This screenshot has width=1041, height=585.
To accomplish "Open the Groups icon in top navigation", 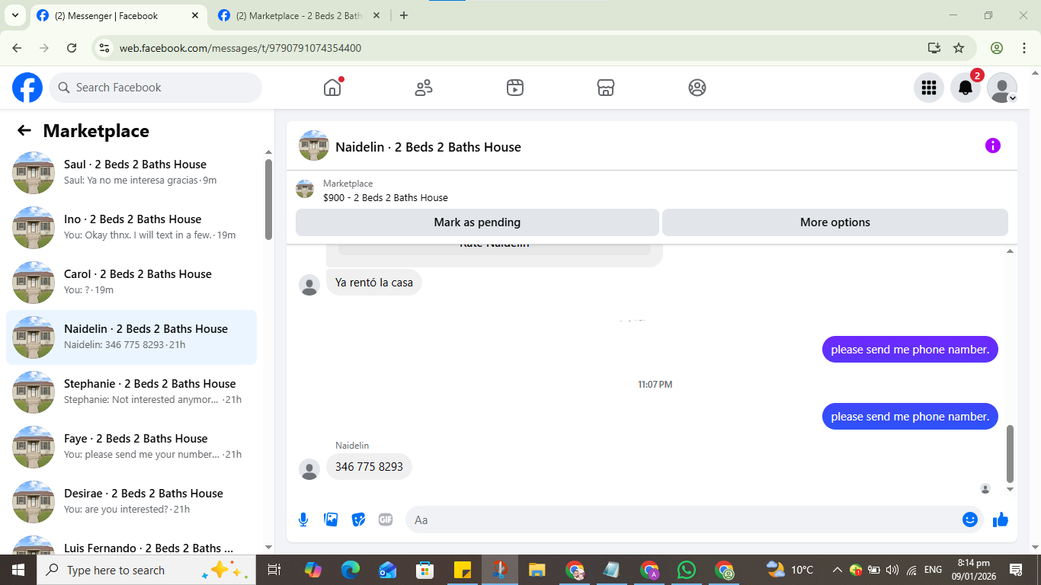I will [x=697, y=88].
